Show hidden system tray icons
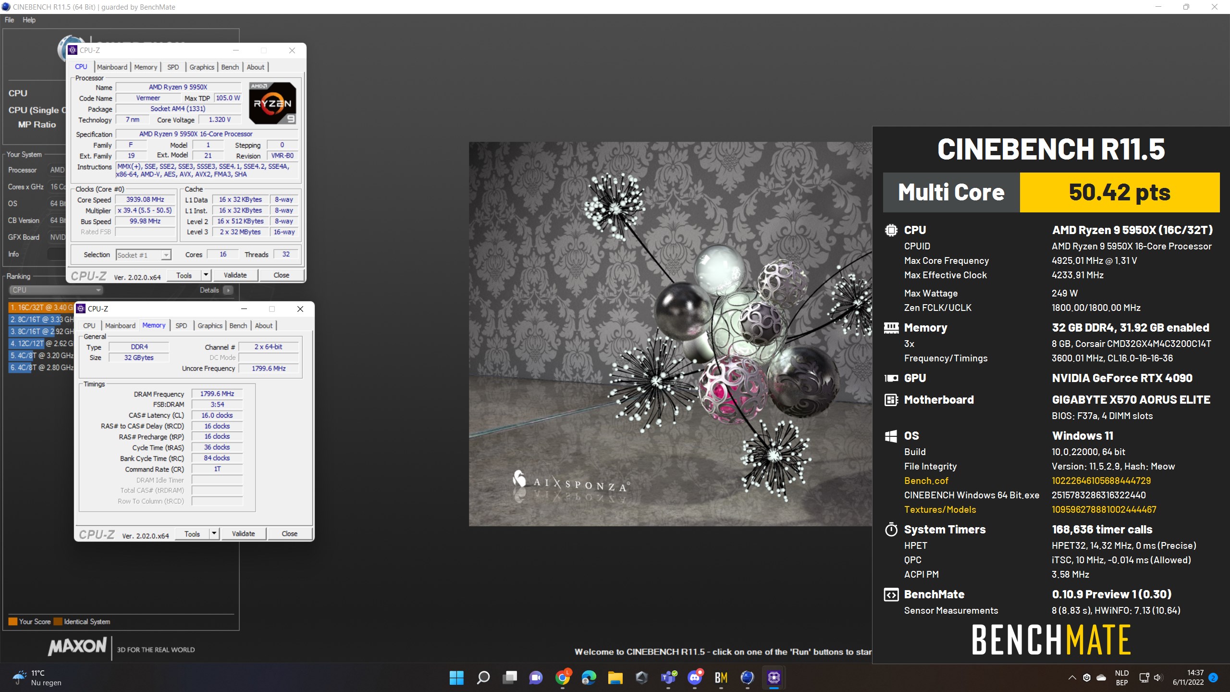 [1072, 678]
